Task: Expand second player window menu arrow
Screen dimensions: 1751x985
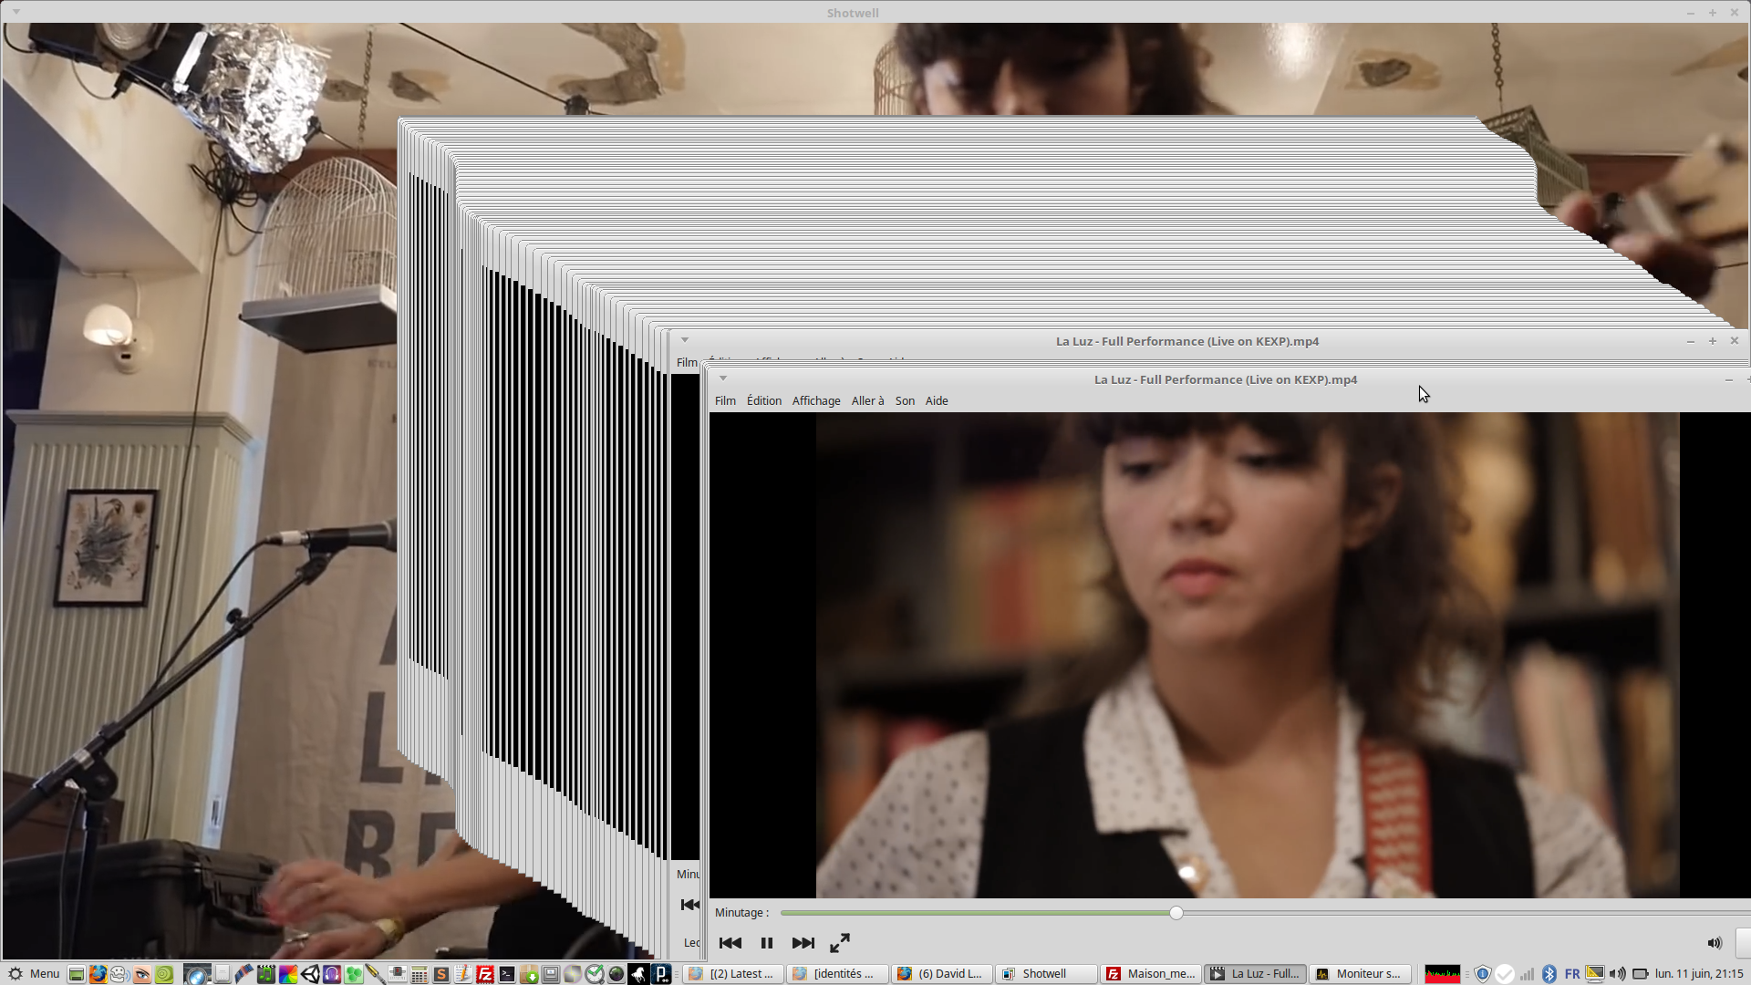Action: tap(685, 340)
